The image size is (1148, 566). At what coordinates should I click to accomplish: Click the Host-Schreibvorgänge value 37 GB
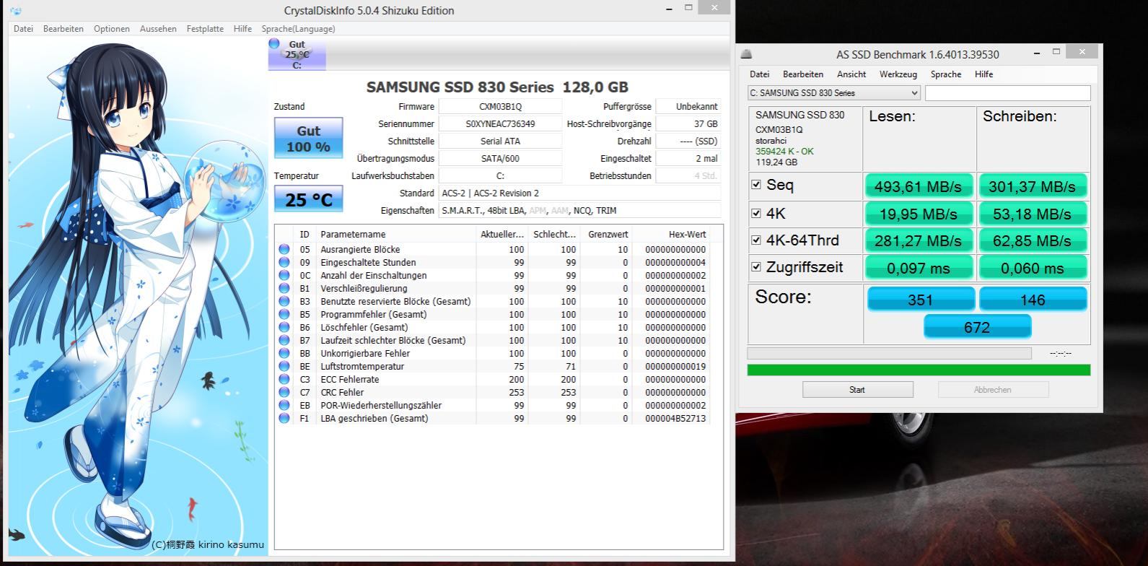(688, 123)
